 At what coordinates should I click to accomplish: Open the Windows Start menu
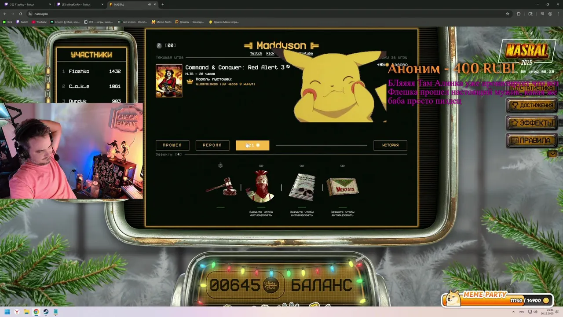[x=7, y=312]
